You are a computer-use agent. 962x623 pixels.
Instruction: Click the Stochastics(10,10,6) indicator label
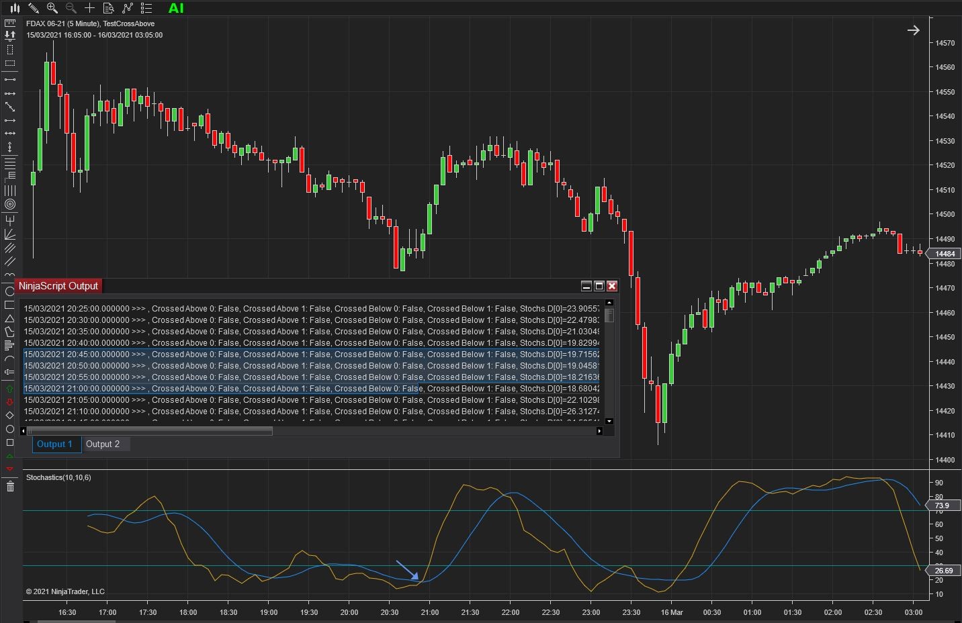[58, 477]
